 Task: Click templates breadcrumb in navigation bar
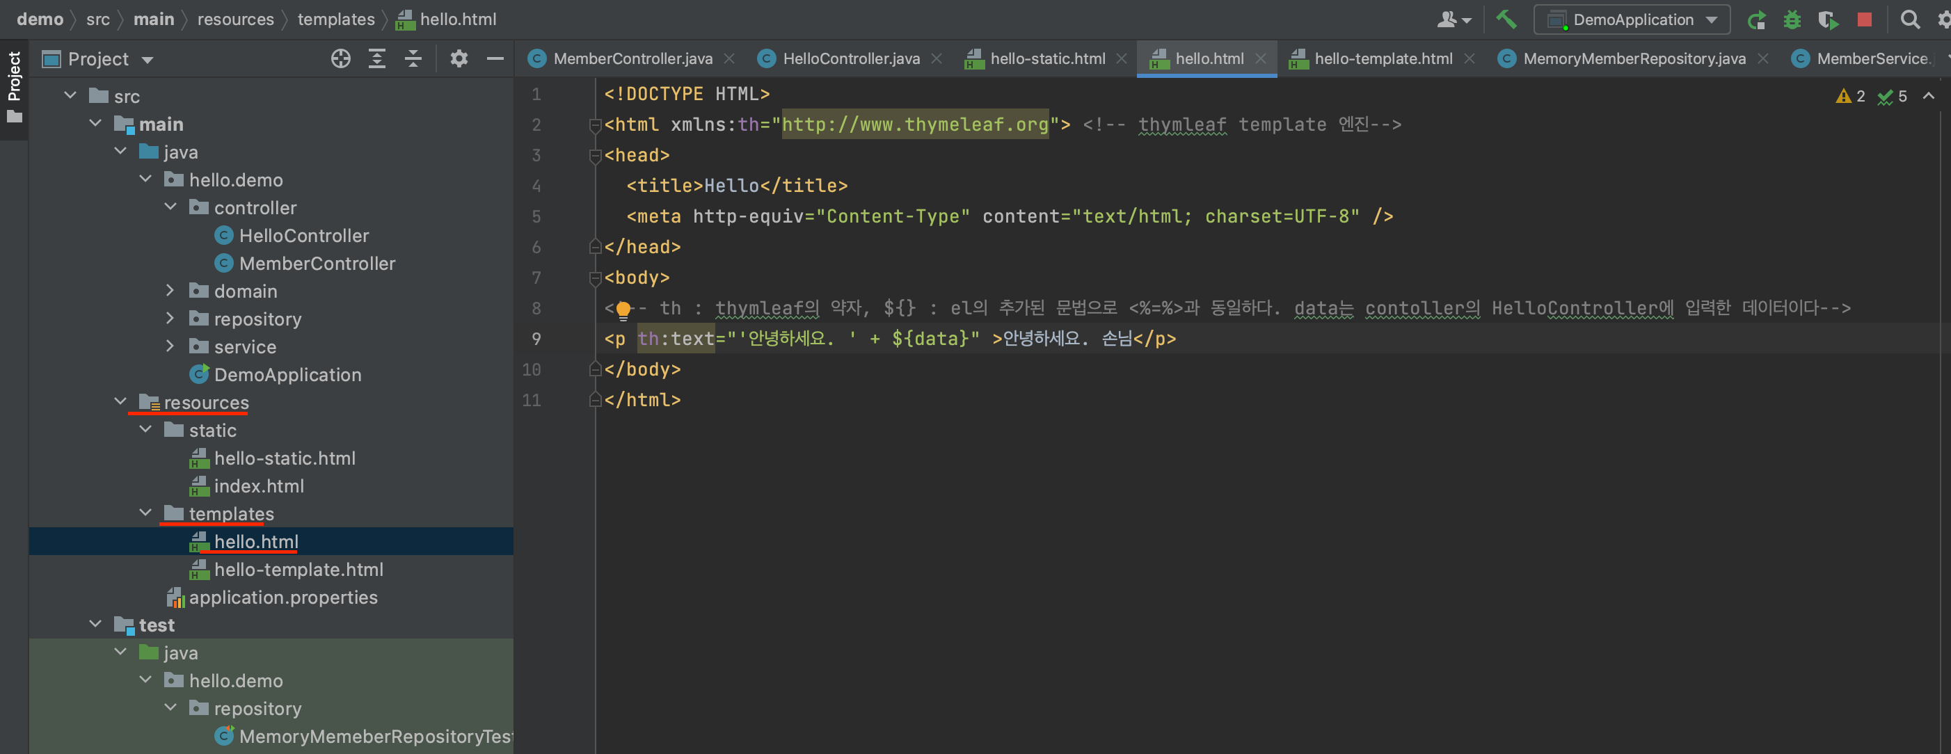click(335, 19)
